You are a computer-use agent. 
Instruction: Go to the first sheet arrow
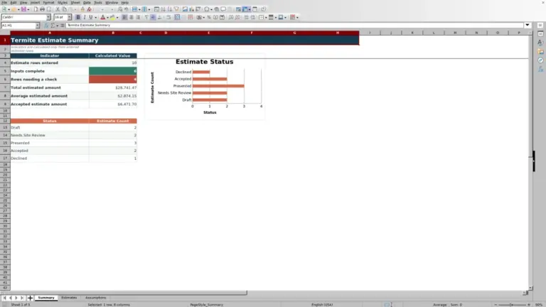coord(4,298)
